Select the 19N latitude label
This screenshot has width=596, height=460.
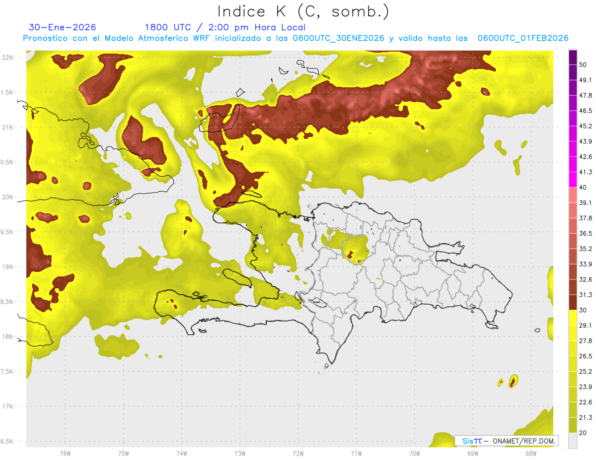click(x=7, y=267)
